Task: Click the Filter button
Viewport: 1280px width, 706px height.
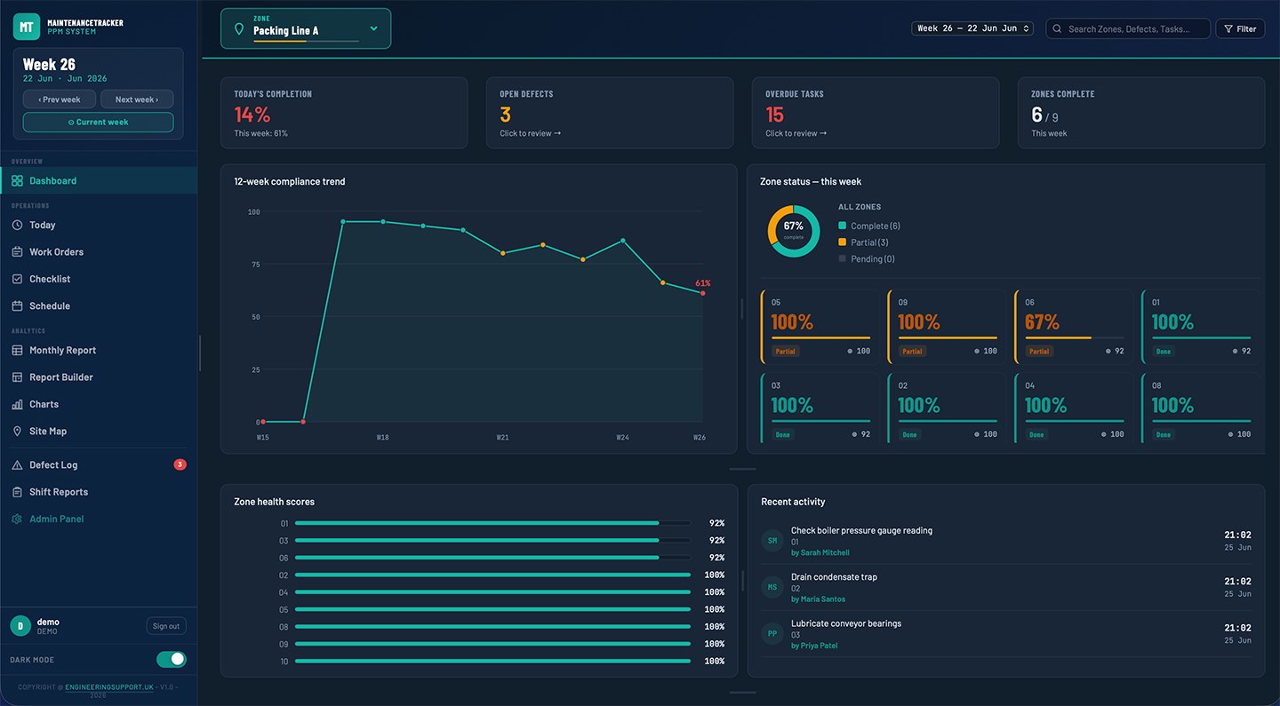Action: pos(1241,28)
